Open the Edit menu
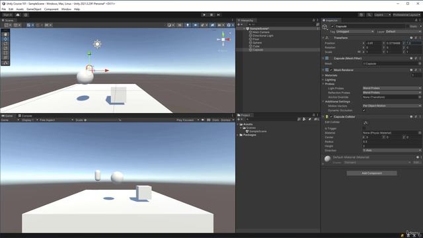Image resolution: width=423 pixels, height=238 pixels. click(11, 9)
